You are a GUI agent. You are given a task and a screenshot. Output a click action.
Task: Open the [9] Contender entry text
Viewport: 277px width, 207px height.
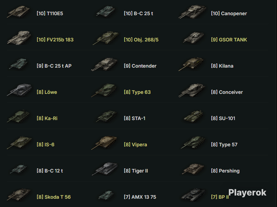(140, 66)
